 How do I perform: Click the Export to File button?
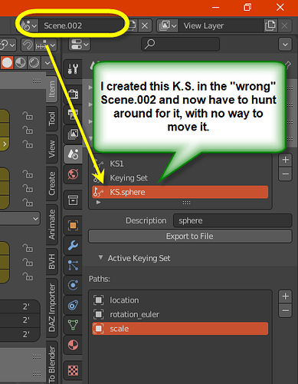(x=190, y=236)
